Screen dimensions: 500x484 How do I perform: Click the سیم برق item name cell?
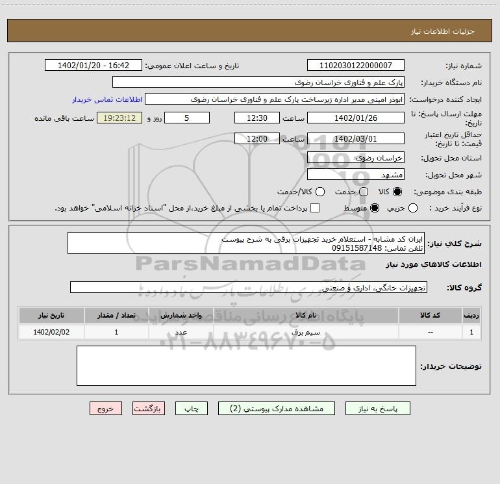[x=306, y=332]
